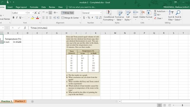Open Cell Styles gallery
Image resolution: width=190 pixels, height=107 pixels.
(x=128, y=15)
